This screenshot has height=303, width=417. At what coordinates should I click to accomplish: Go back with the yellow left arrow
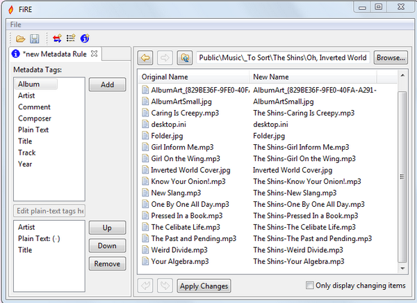click(145, 58)
